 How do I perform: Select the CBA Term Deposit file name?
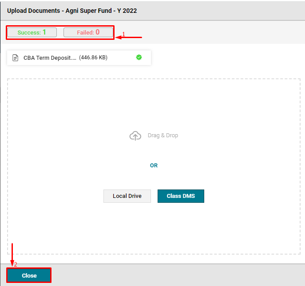50,58
